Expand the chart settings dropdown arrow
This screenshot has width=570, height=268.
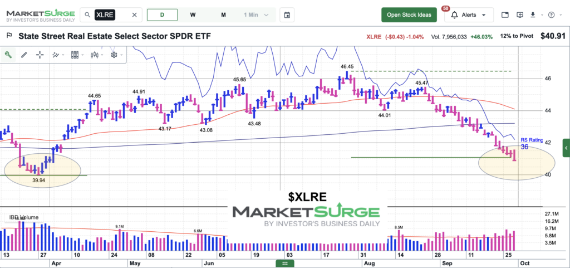(121, 55)
